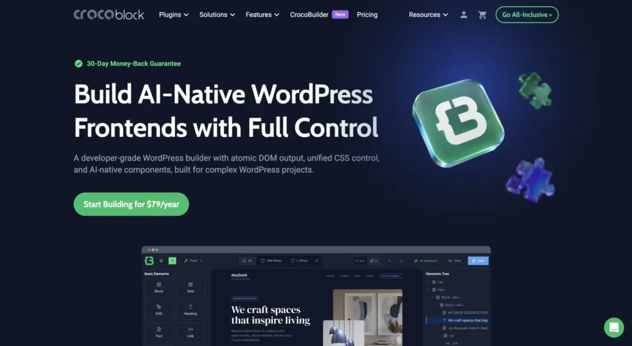Collapse the hero node in Elements Tree
The image size is (632, 346).
click(x=428, y=290)
